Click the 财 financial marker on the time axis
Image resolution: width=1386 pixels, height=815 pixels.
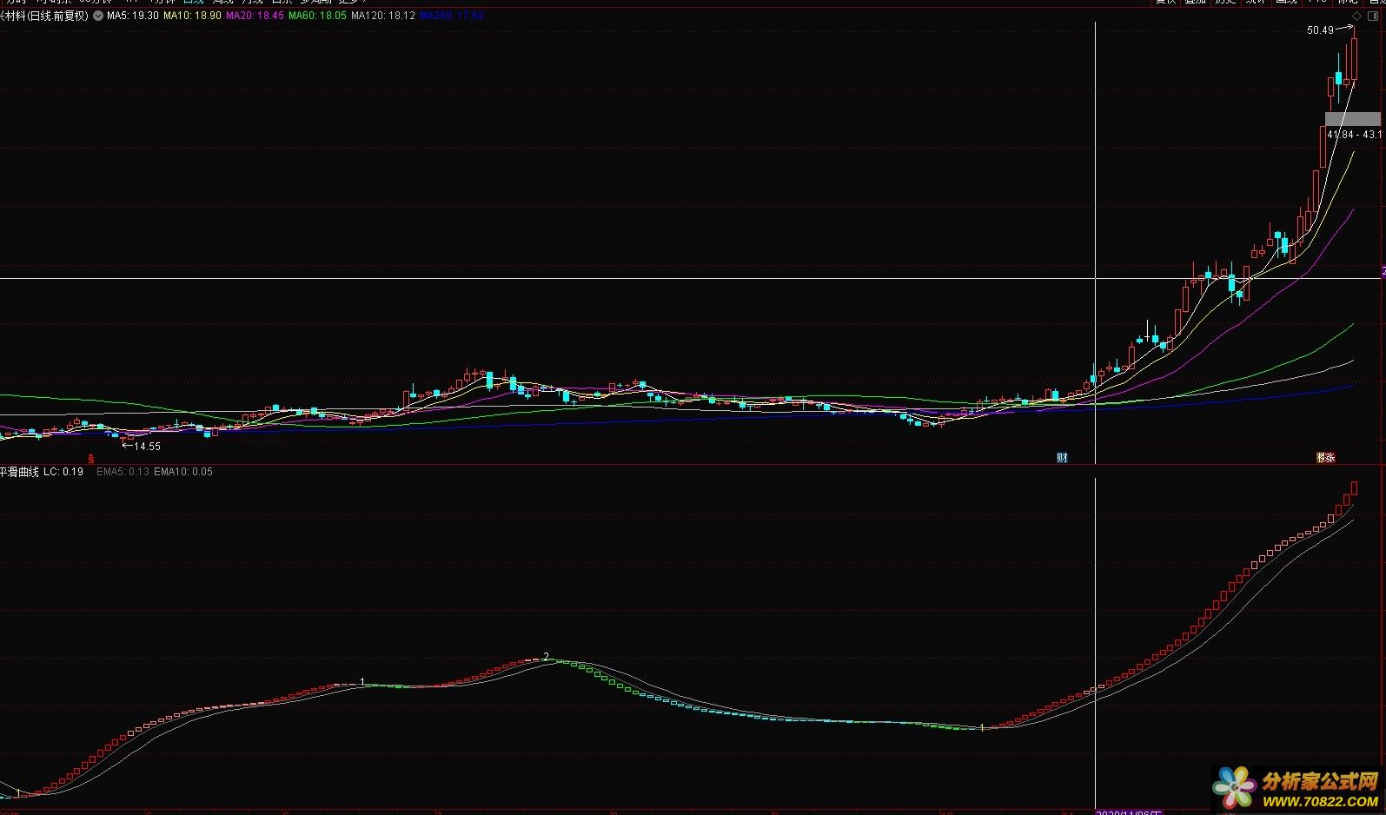(1062, 458)
